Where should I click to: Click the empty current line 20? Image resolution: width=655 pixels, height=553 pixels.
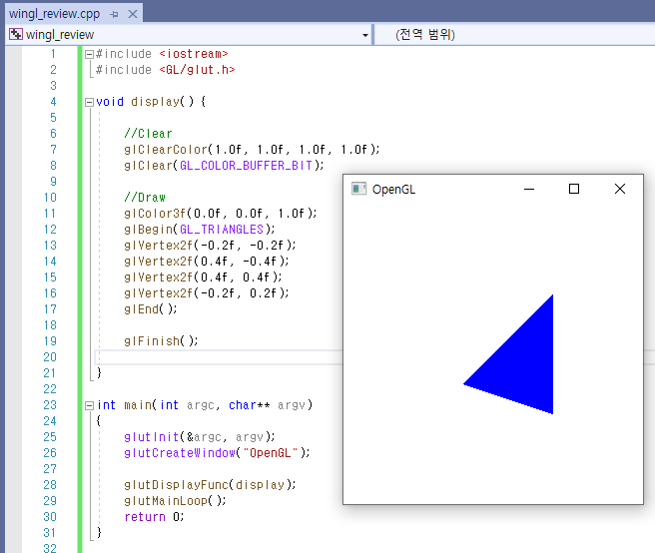point(219,357)
